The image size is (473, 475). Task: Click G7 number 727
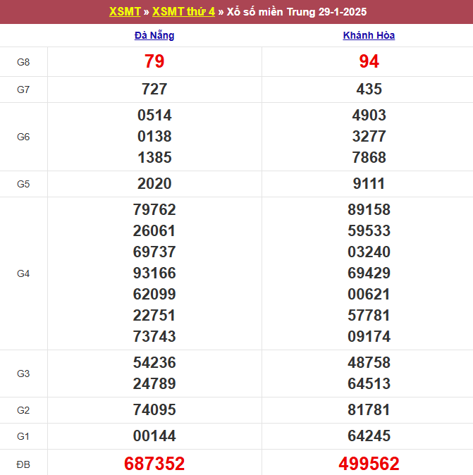click(x=154, y=90)
